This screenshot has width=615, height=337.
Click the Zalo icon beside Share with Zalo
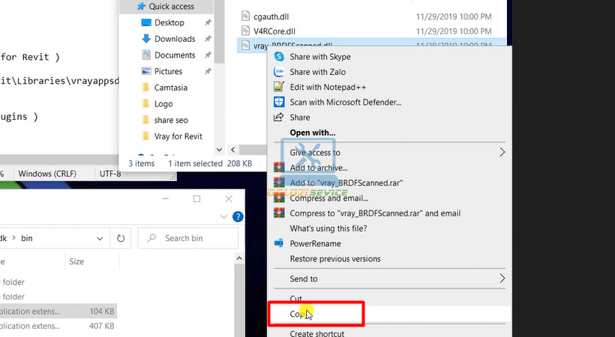(278, 72)
